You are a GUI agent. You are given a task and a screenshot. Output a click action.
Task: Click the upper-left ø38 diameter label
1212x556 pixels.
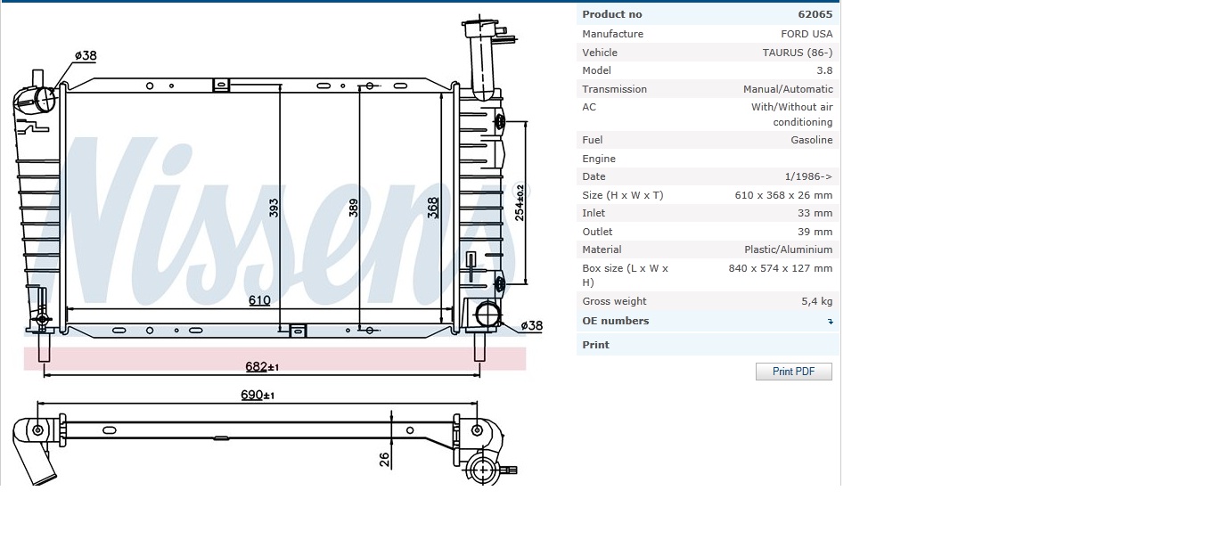(86, 55)
